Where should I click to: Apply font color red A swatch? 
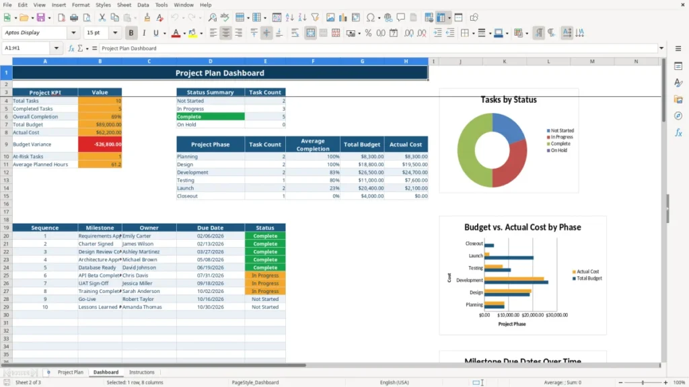click(176, 33)
